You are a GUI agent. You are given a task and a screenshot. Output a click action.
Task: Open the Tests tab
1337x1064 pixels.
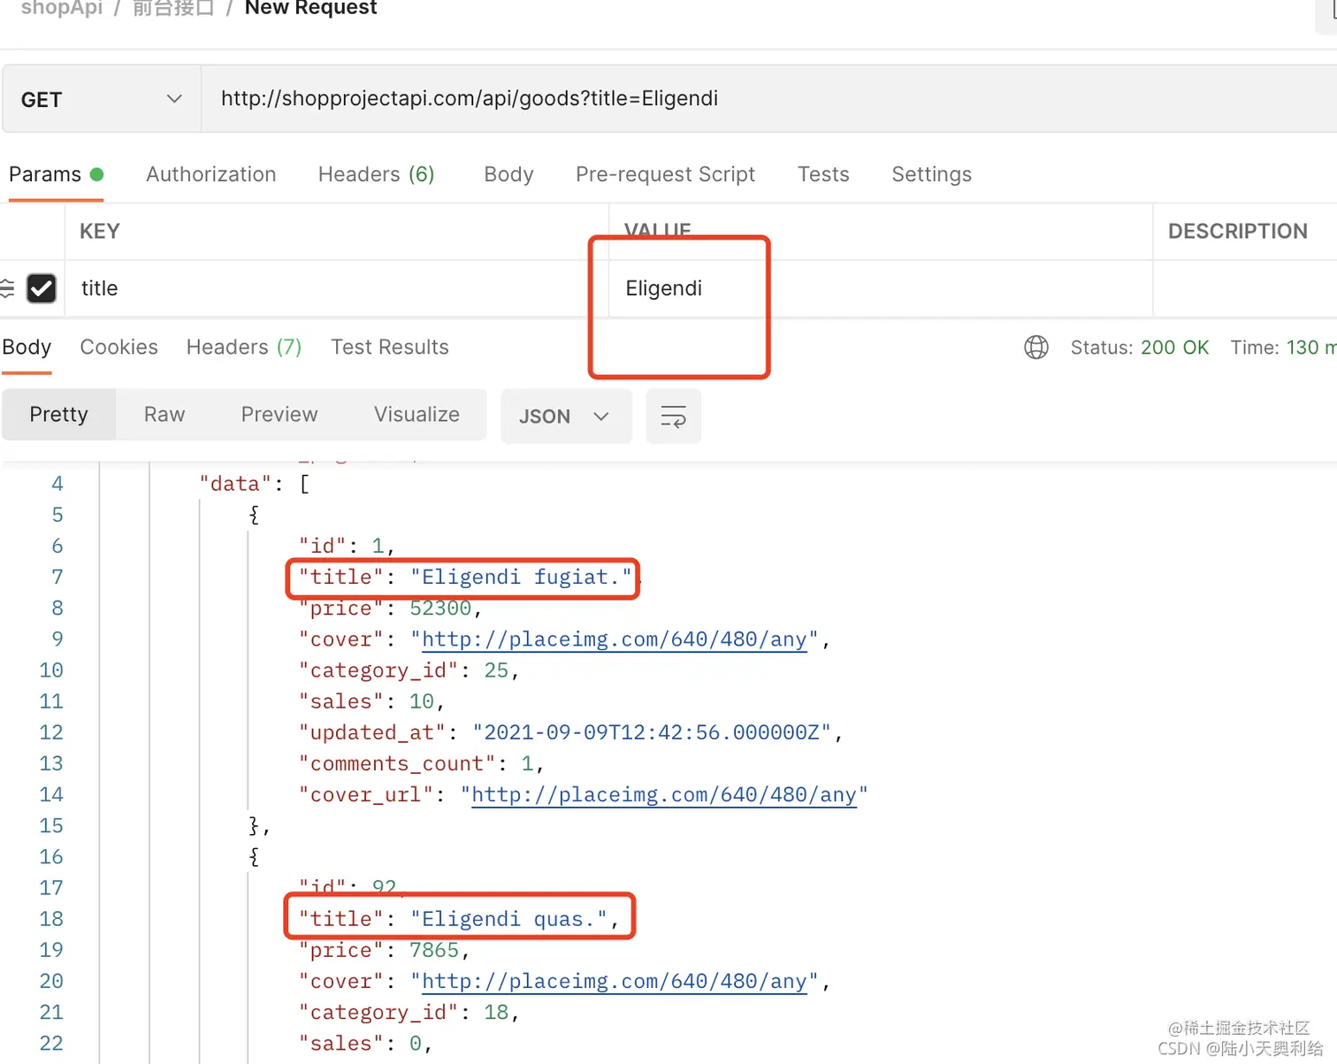click(823, 174)
